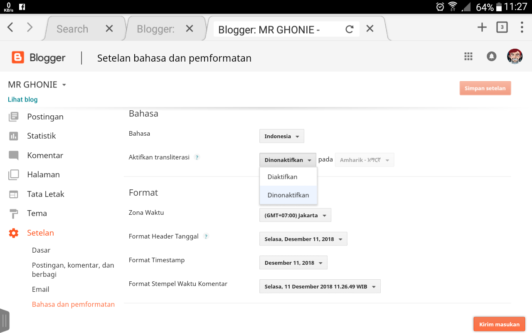Open the Dasar settings section
Image resolution: width=532 pixels, height=333 pixels.
pyautogui.click(x=41, y=250)
